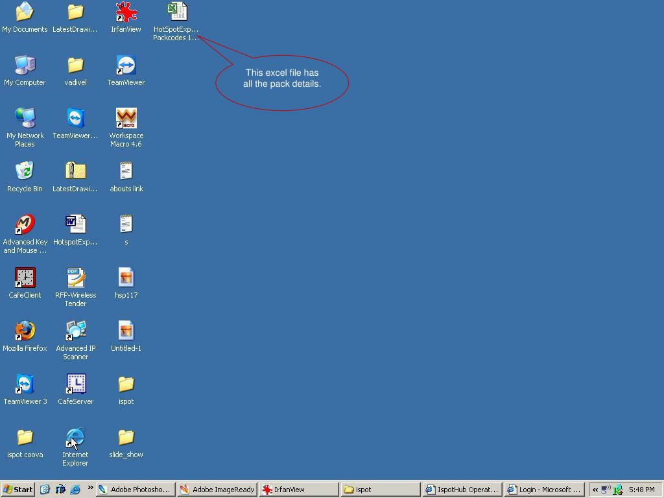Screen dimensions: 664x498
Task: Switch to Adobe ImageReady taskbar window
Action: click(217, 490)
